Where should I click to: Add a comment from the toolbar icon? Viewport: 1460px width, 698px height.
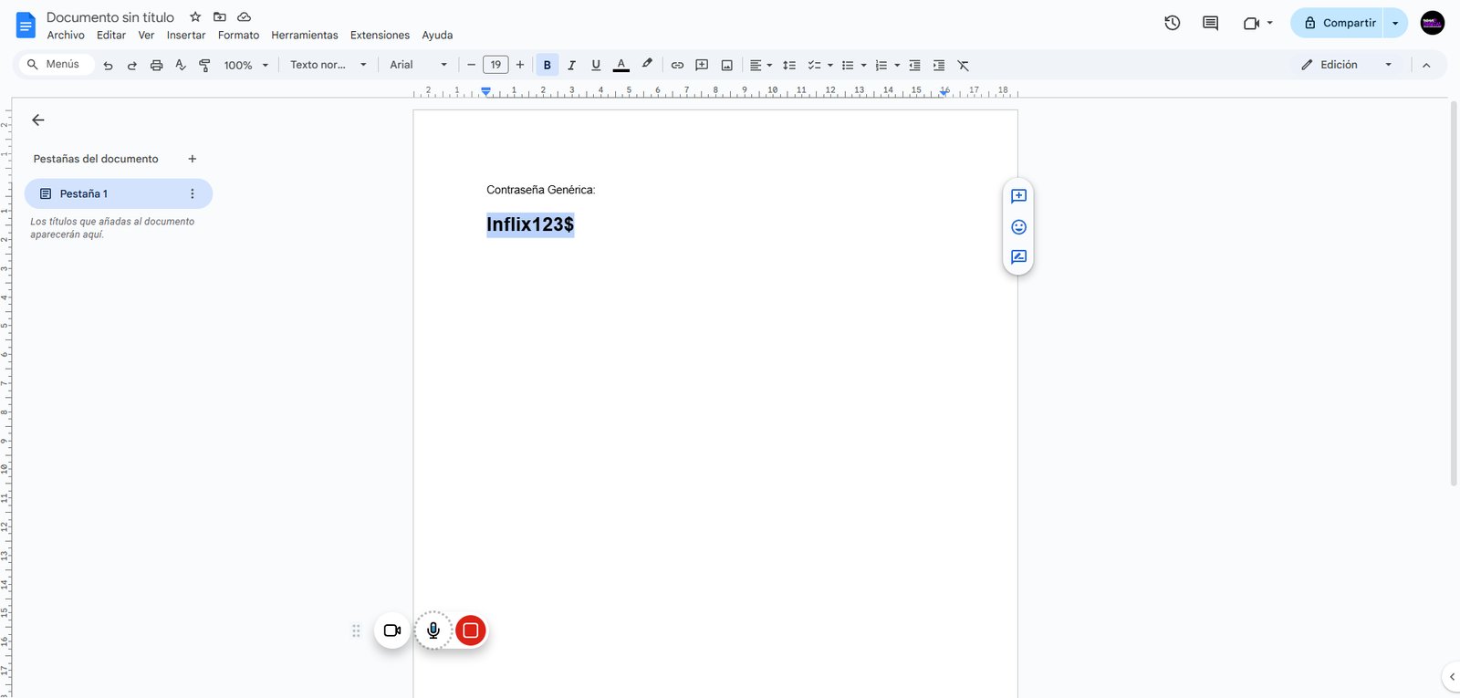pos(702,65)
